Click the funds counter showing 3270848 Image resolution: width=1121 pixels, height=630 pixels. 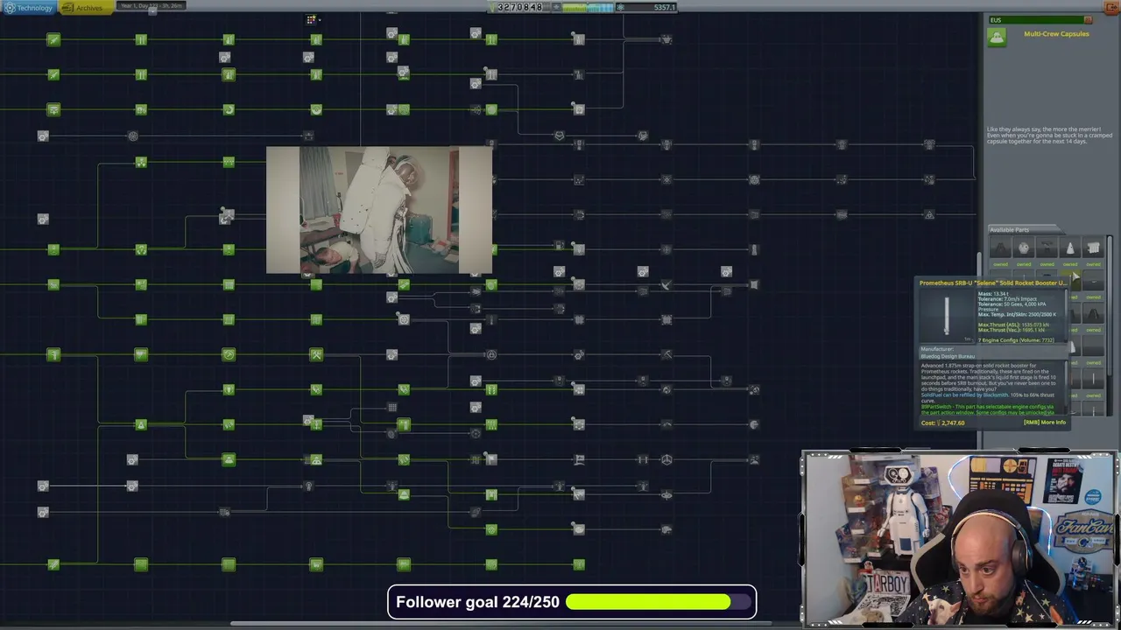tap(519, 7)
